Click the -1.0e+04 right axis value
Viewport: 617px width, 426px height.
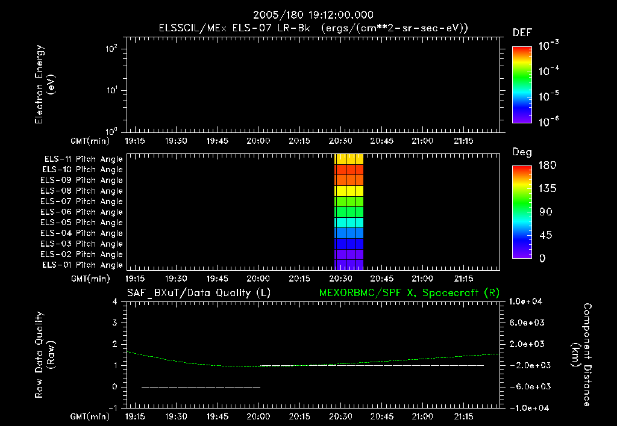click(529, 408)
